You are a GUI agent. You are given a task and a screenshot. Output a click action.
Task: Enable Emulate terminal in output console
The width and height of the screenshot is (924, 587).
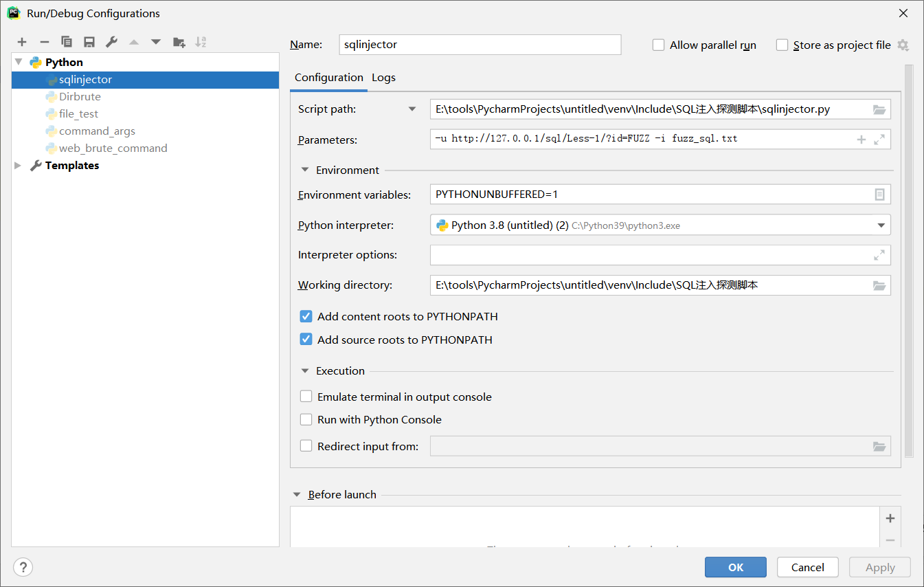[x=306, y=397]
